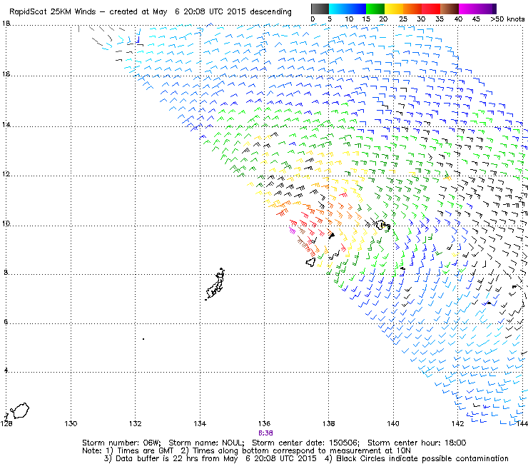Click the legend label '35'
The width and height of the screenshot is (528, 464).
440,19
